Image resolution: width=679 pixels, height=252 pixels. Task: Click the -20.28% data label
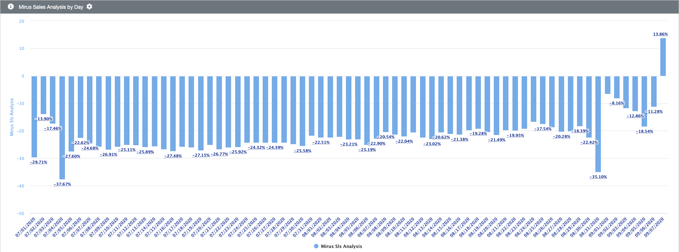tap(562, 136)
